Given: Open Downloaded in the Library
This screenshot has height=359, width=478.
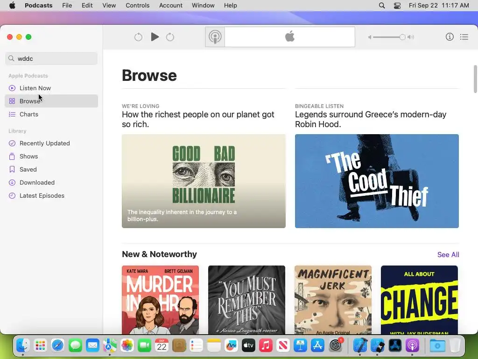Looking at the screenshot, I should tap(51, 183).
